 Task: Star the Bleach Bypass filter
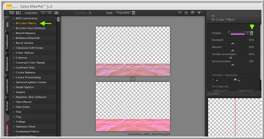(x=14, y=33)
